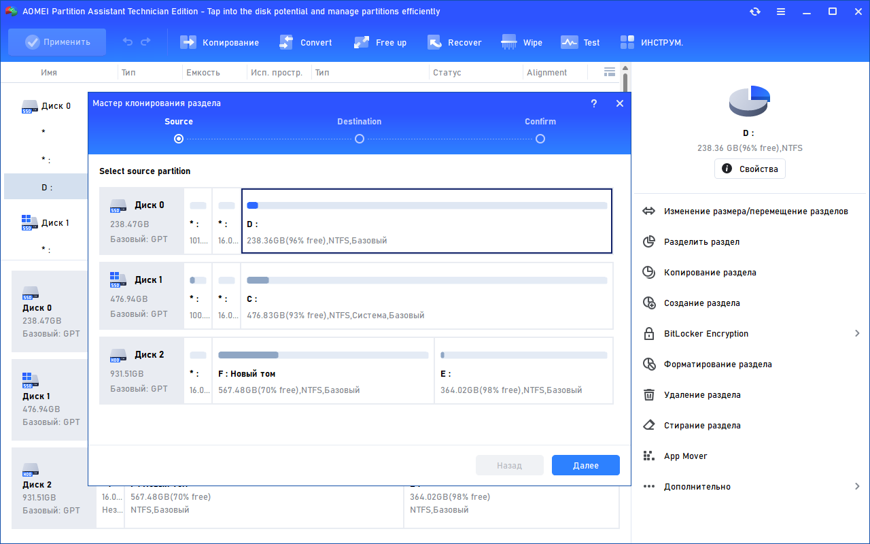
Task: Sort by Статус column header
Action: pyautogui.click(x=447, y=73)
